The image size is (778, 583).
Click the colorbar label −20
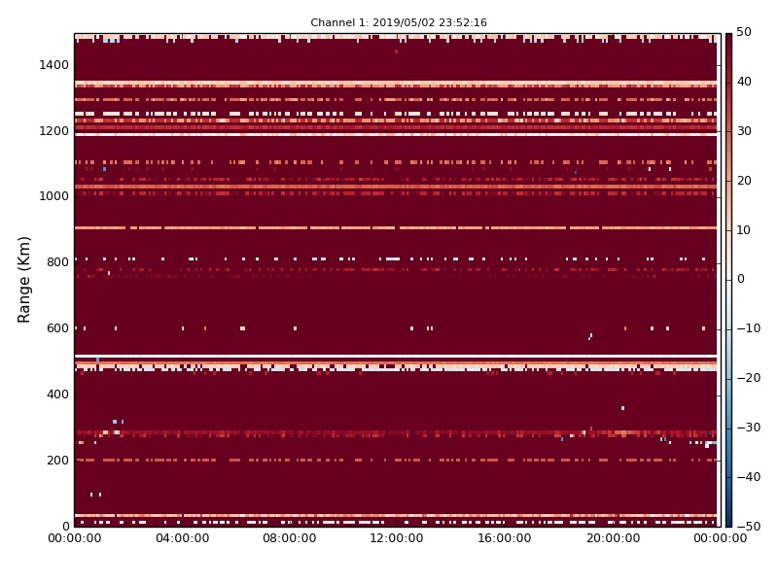[748, 378]
